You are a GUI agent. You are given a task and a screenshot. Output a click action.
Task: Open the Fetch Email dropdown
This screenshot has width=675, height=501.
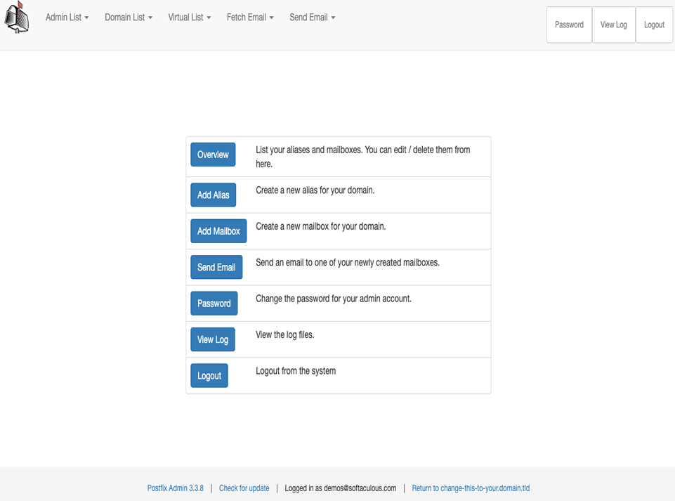click(249, 18)
